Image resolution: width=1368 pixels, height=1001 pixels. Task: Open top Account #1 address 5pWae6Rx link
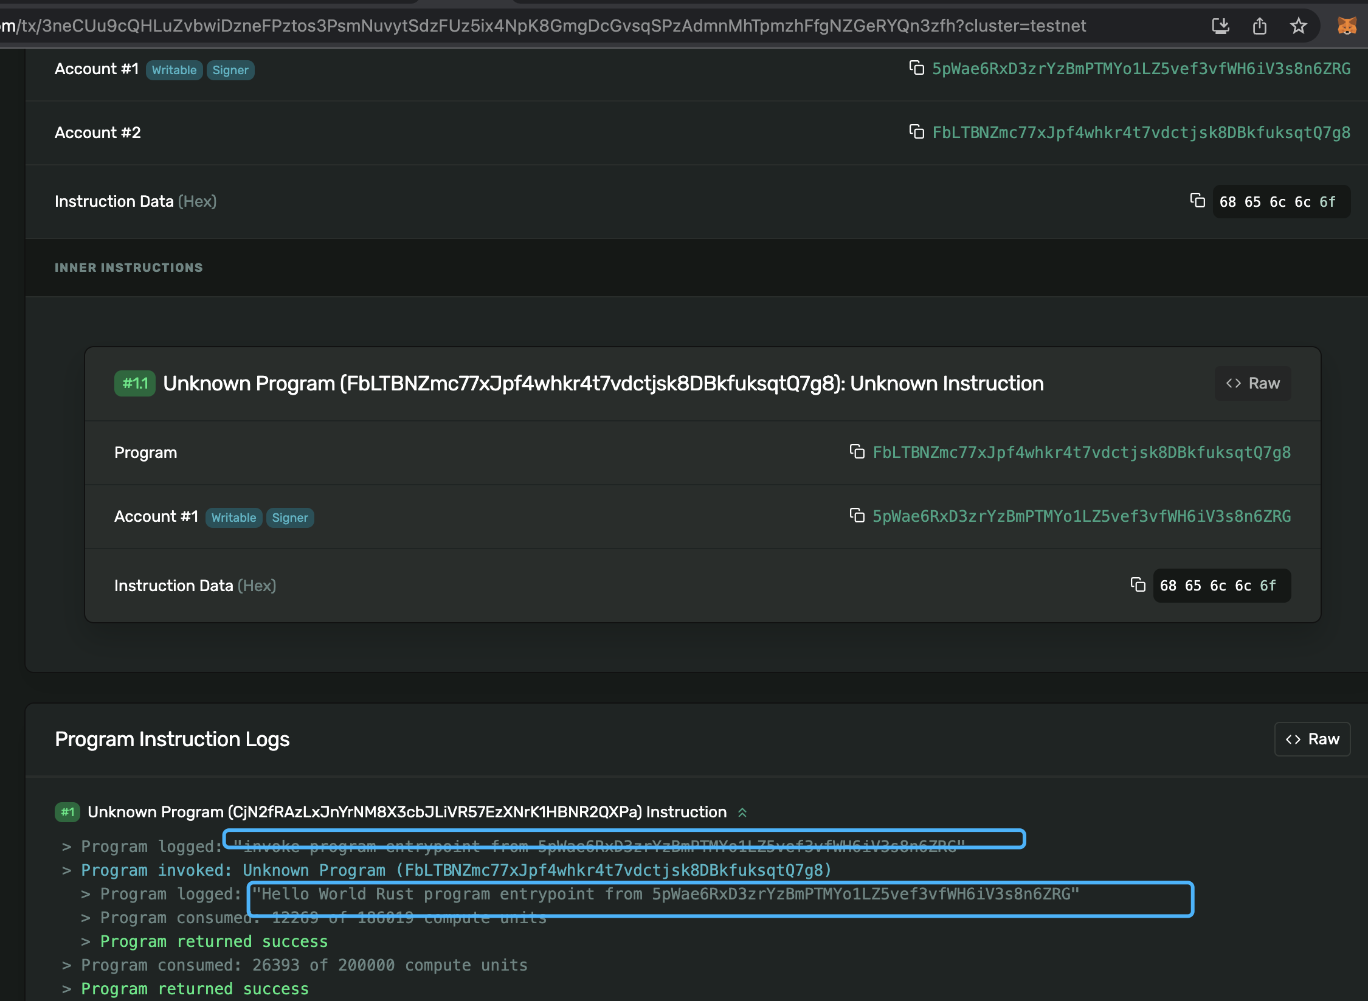click(x=1141, y=69)
